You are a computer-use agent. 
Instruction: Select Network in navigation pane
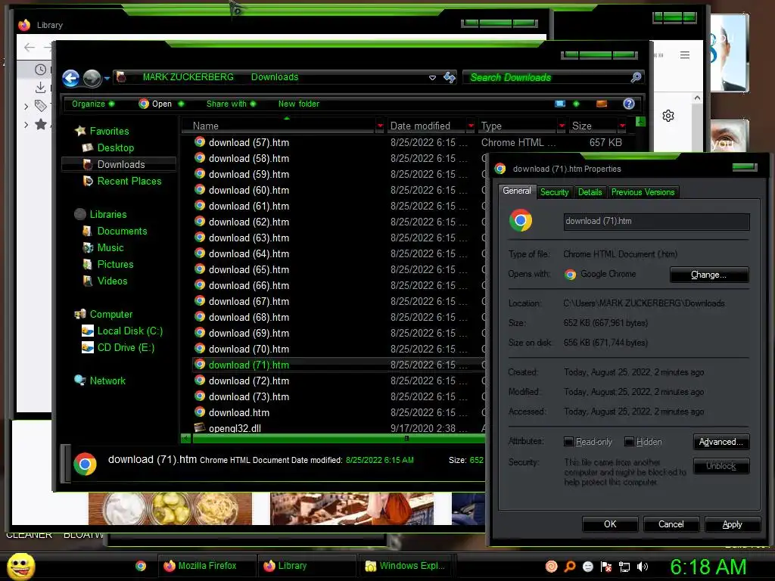107,381
